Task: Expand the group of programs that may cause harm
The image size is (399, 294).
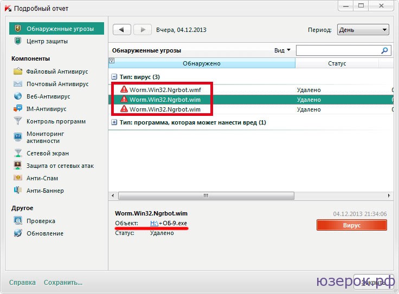Action: coord(114,122)
